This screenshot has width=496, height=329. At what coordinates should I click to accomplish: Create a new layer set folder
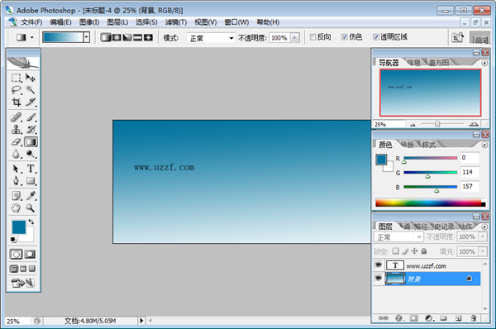[x=443, y=318]
